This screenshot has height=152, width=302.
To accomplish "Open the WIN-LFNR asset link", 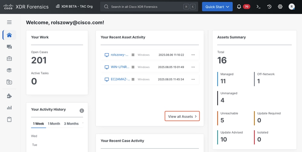I will (x=120, y=67).
